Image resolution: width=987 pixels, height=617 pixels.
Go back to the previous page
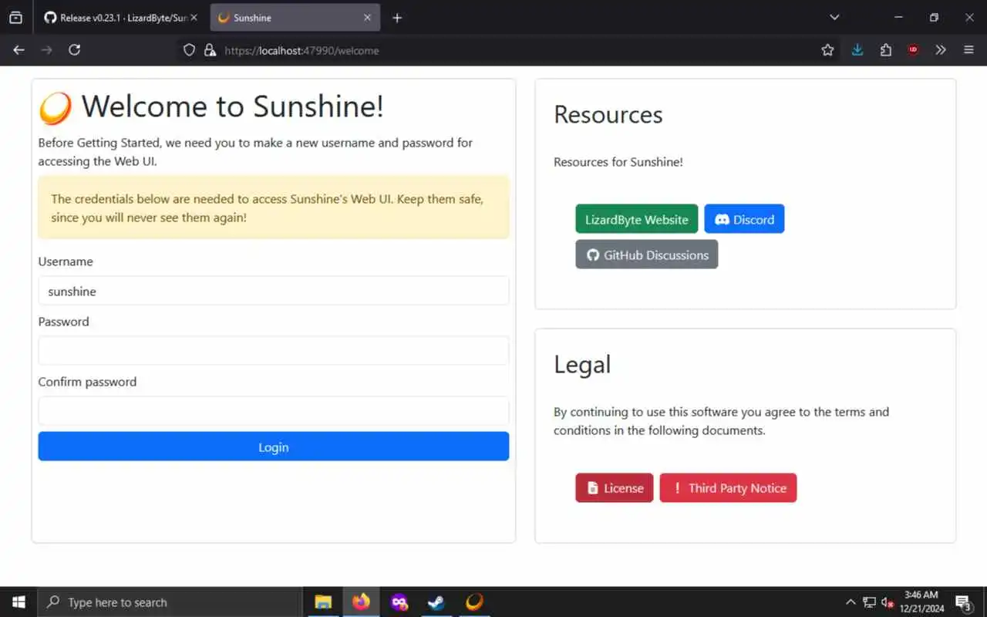point(19,50)
